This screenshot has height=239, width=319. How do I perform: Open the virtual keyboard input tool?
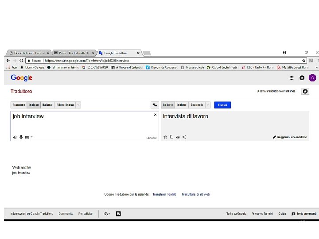click(x=27, y=137)
